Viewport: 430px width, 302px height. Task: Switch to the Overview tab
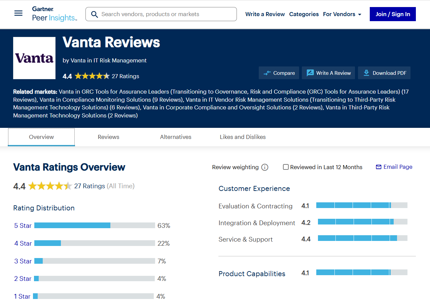pos(41,137)
